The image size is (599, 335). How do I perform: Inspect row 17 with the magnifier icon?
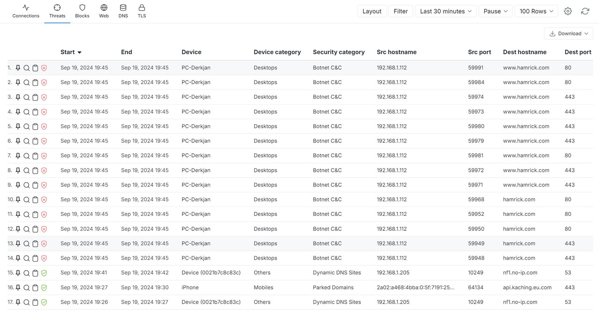pyautogui.click(x=27, y=302)
